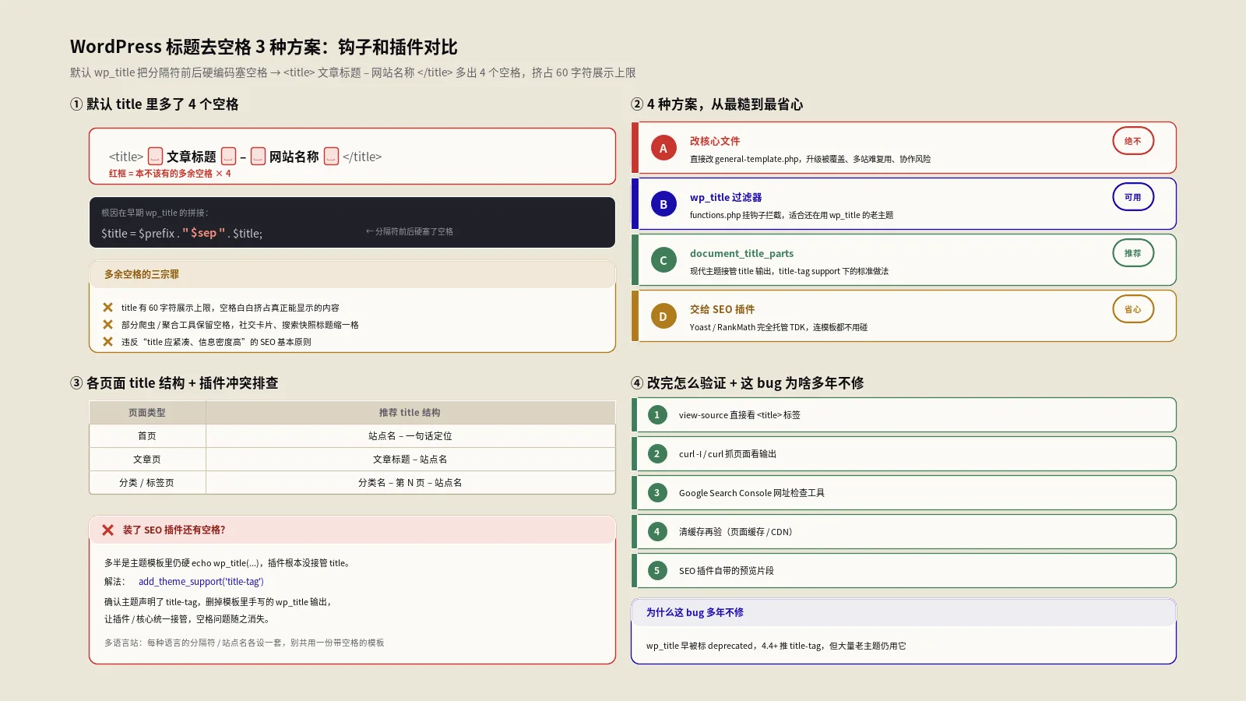Click the 文章标题 – 站点名 cell
The width and height of the screenshot is (1246, 701).
(x=410, y=460)
